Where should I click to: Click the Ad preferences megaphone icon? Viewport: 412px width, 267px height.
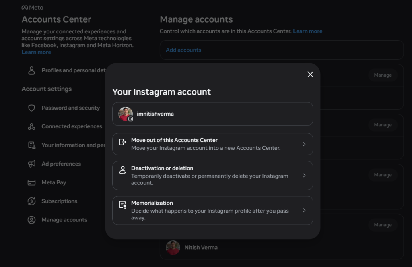click(31, 164)
